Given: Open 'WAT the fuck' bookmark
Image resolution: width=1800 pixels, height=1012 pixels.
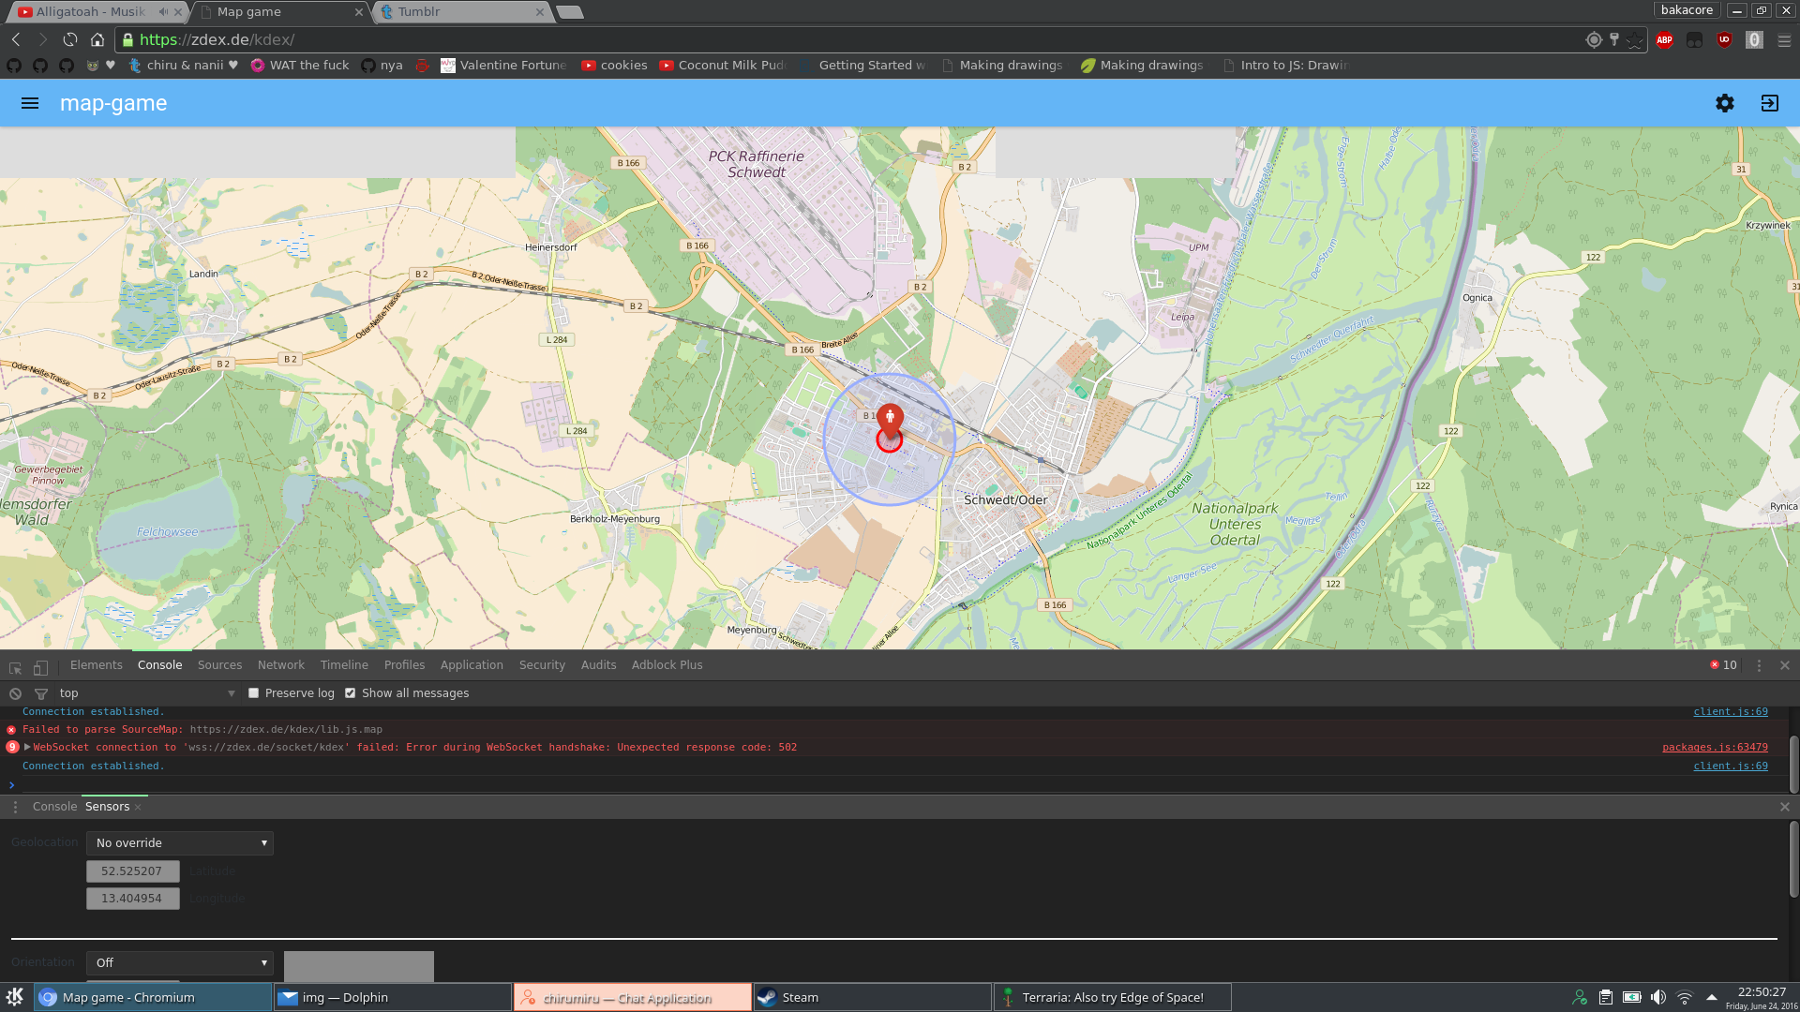Looking at the screenshot, I should coord(299,66).
